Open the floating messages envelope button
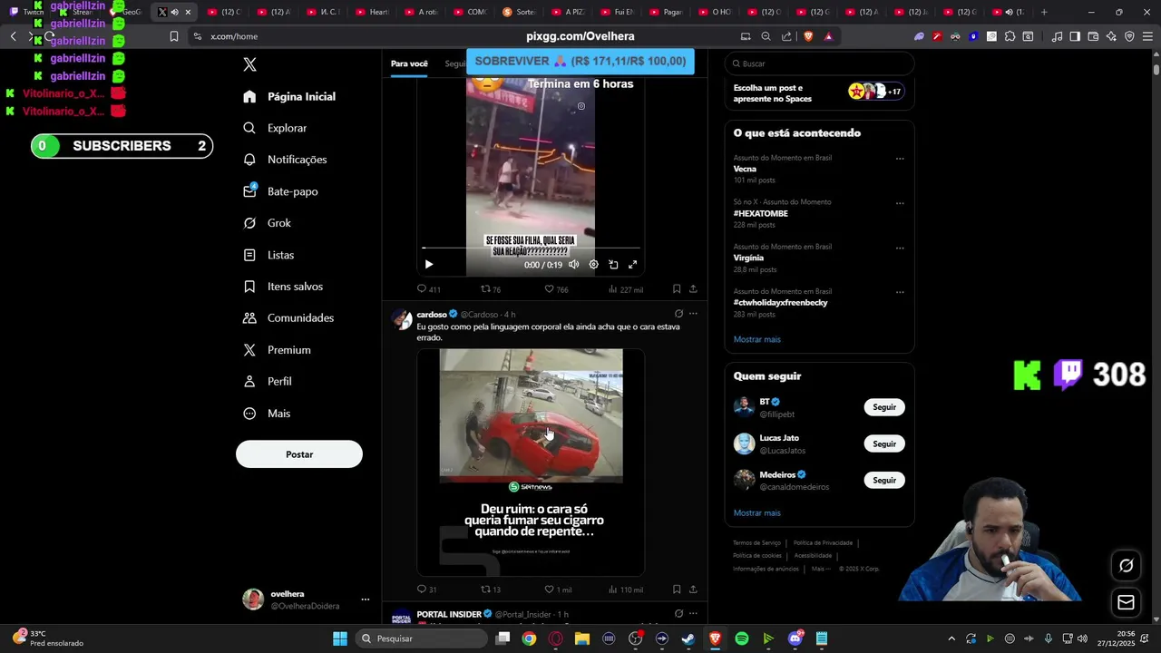The width and height of the screenshot is (1161, 653). click(1126, 602)
